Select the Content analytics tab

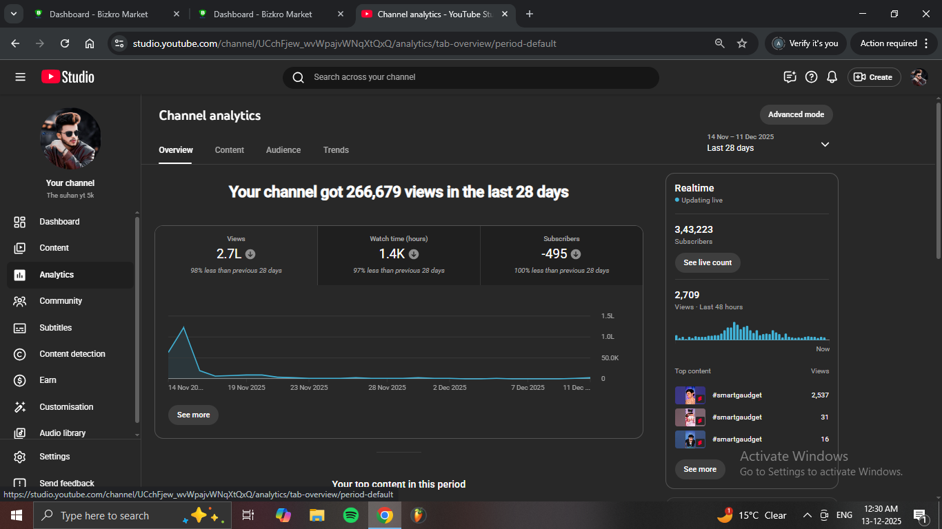click(229, 150)
